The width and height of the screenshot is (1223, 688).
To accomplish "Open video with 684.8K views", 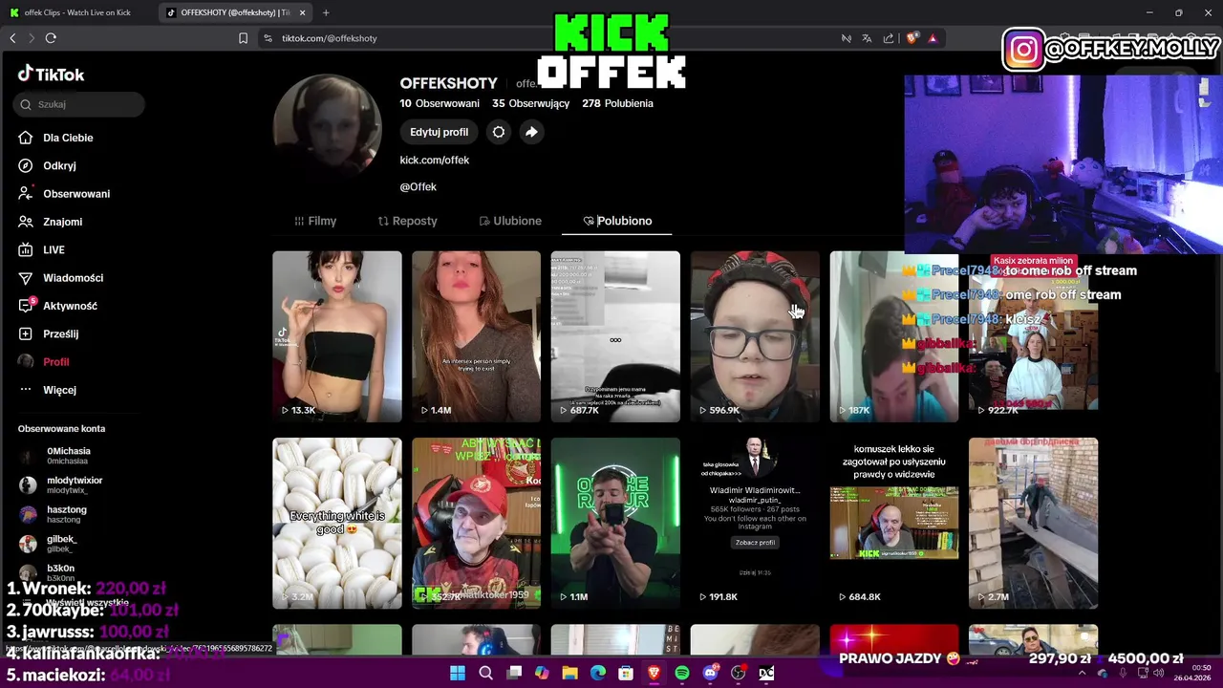I will [x=894, y=523].
